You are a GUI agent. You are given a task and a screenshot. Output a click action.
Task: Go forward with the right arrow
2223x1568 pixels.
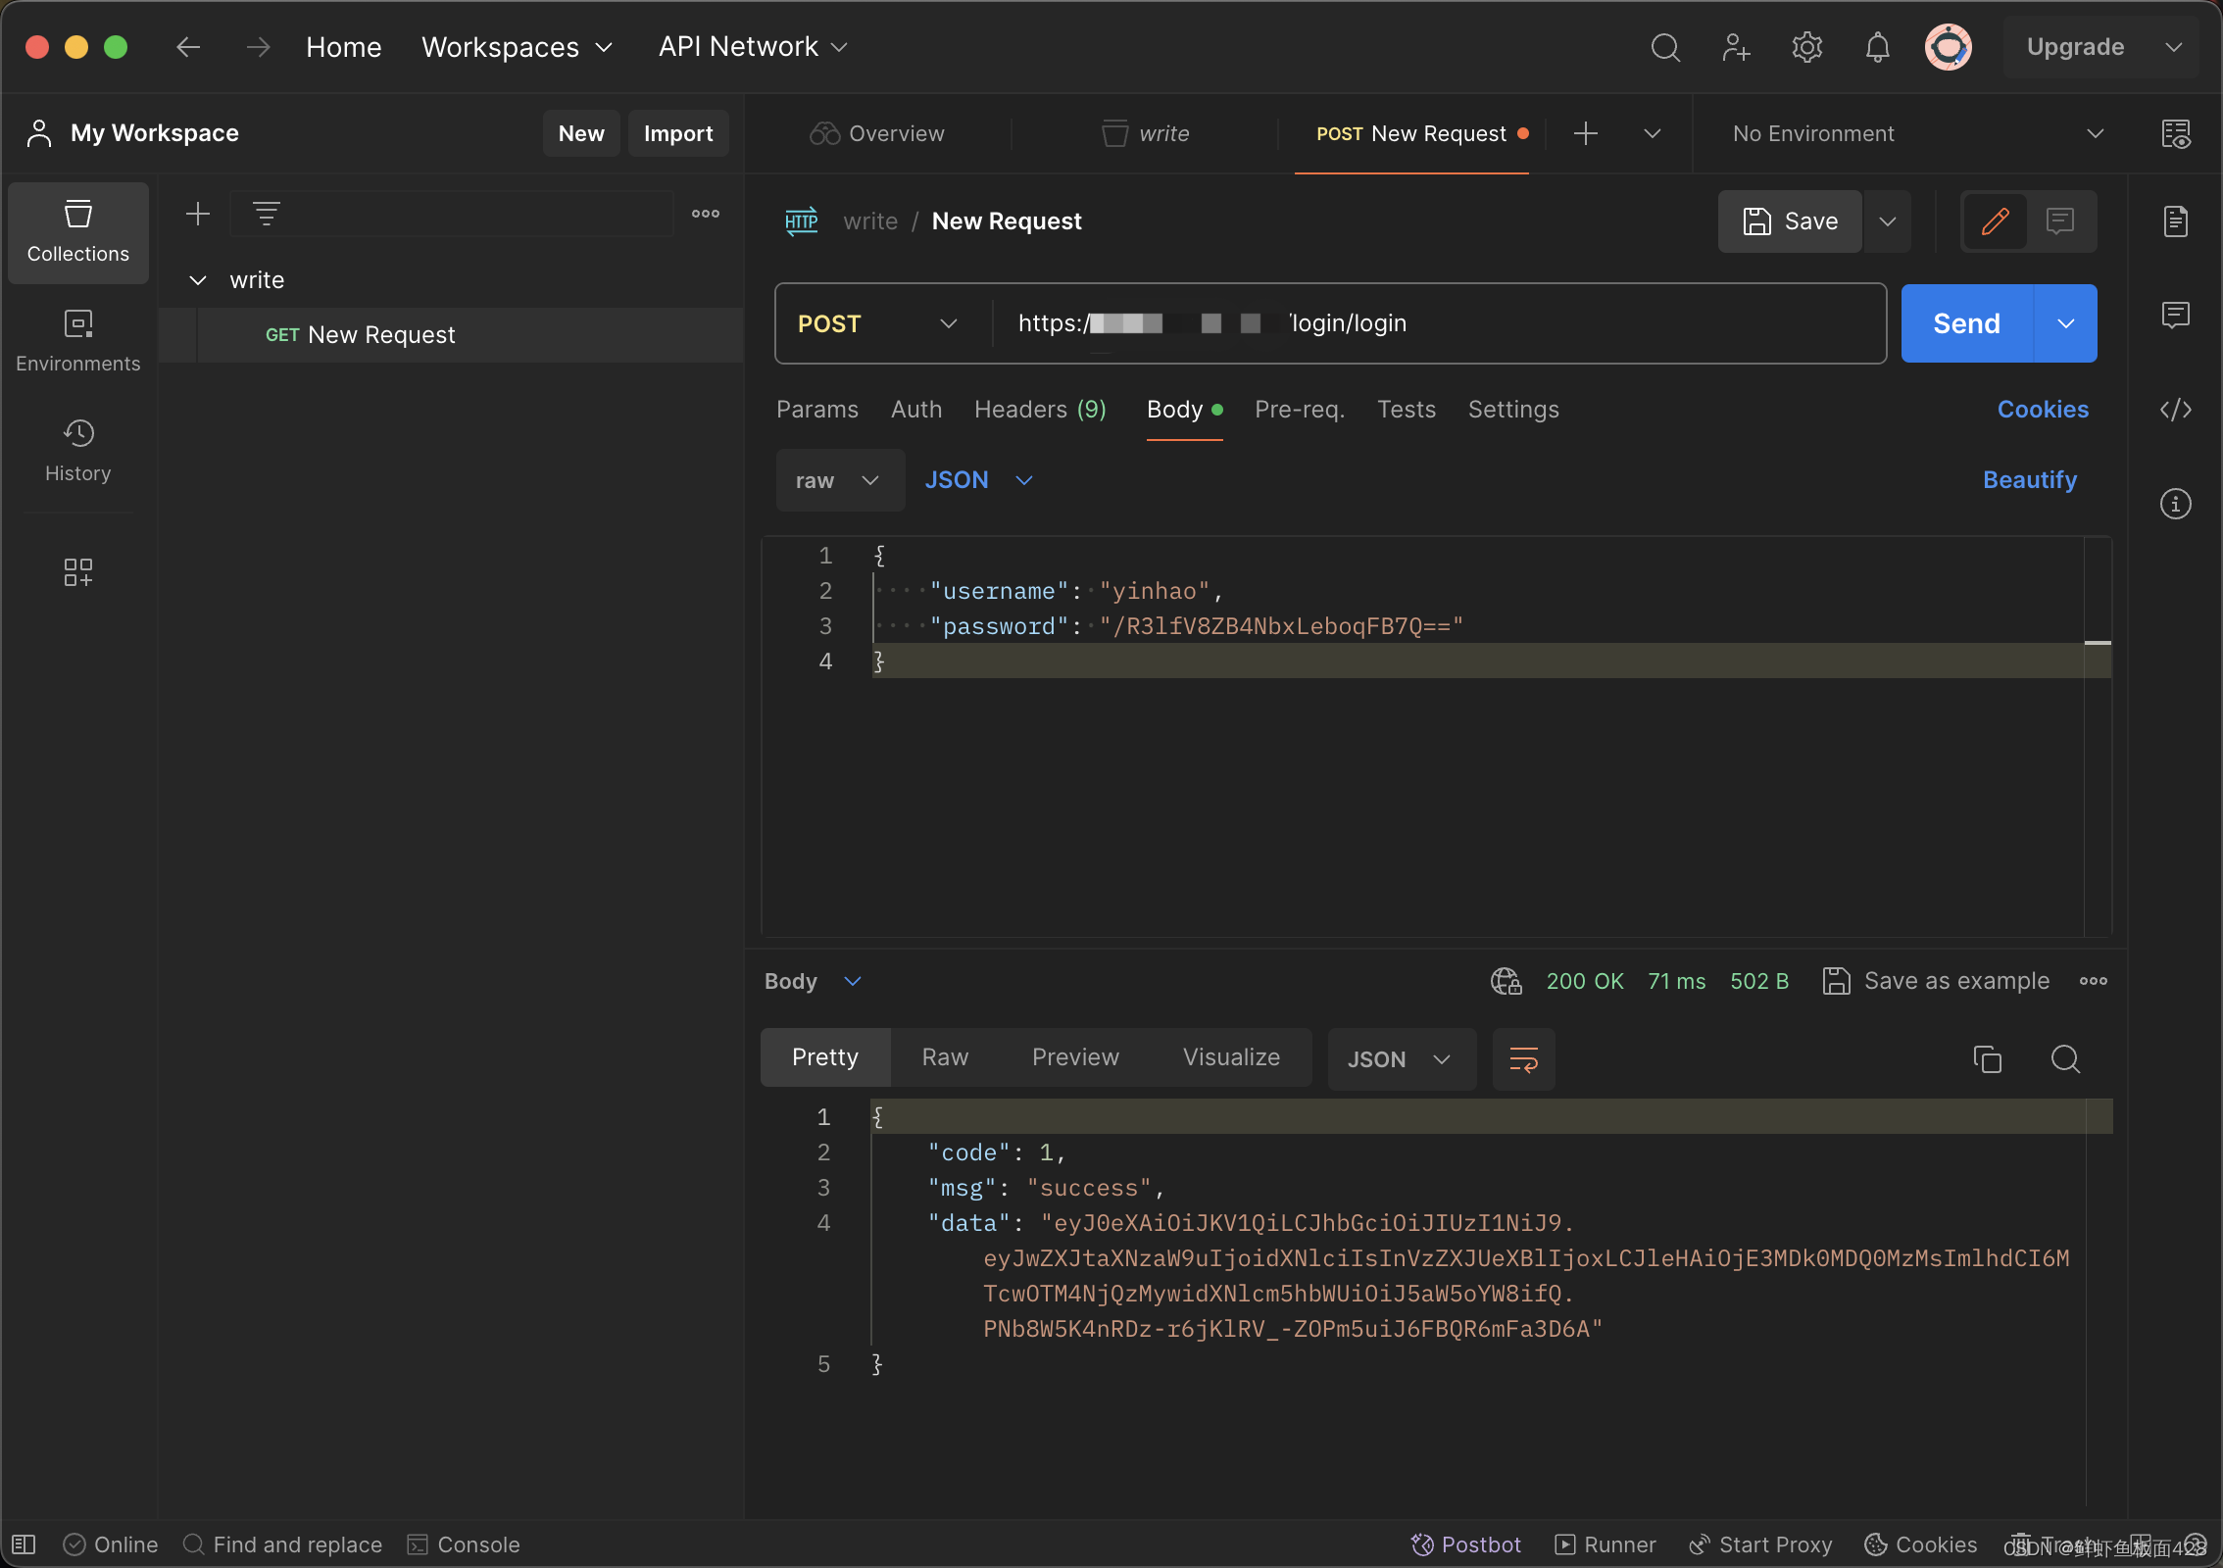click(259, 47)
